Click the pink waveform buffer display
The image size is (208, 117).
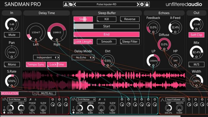[104, 80]
